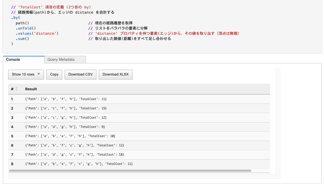The width and height of the screenshot is (324, 184).
Task: Click the 'TotalCost' definition comment line
Action: click(x=51, y=7)
